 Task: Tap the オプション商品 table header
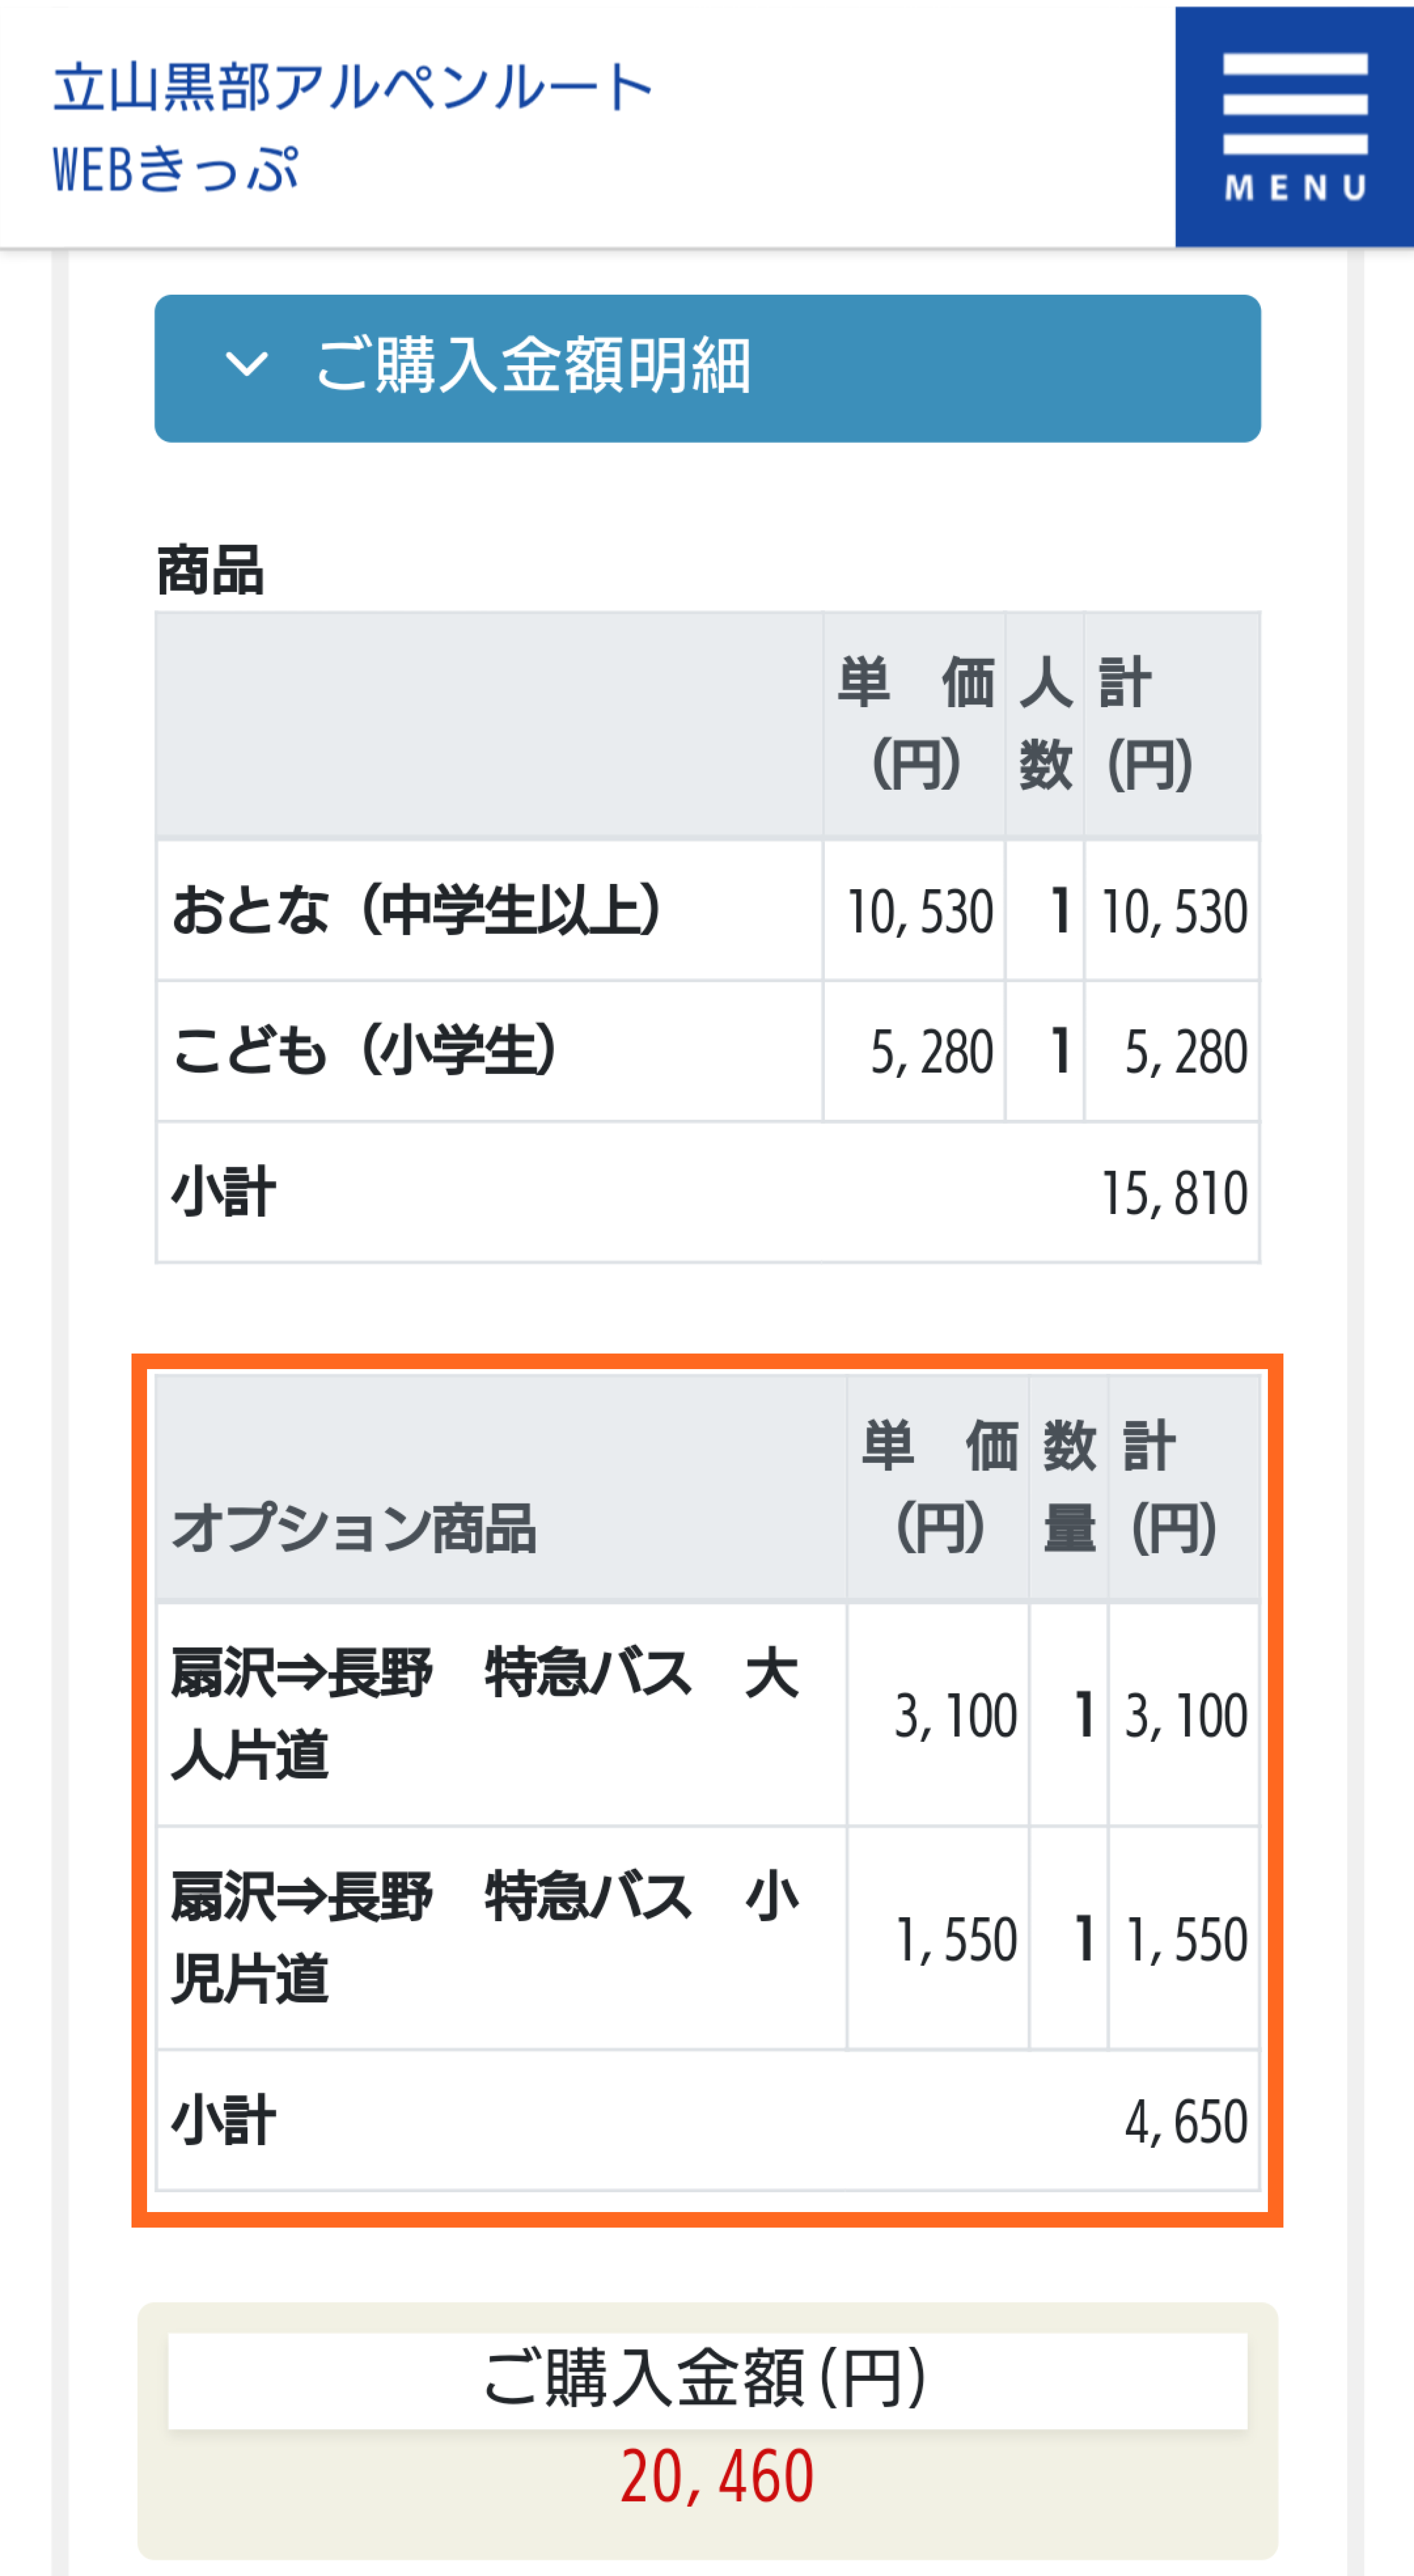click(x=354, y=1529)
